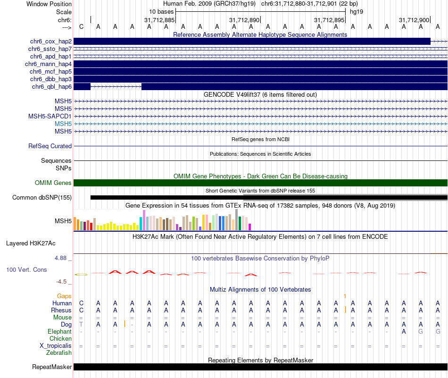The width and height of the screenshot is (448, 378).
Task: Click the Rhesus species row label
Action: 61,311
